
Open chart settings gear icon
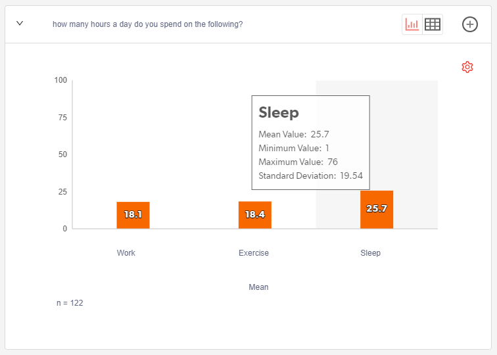click(467, 67)
